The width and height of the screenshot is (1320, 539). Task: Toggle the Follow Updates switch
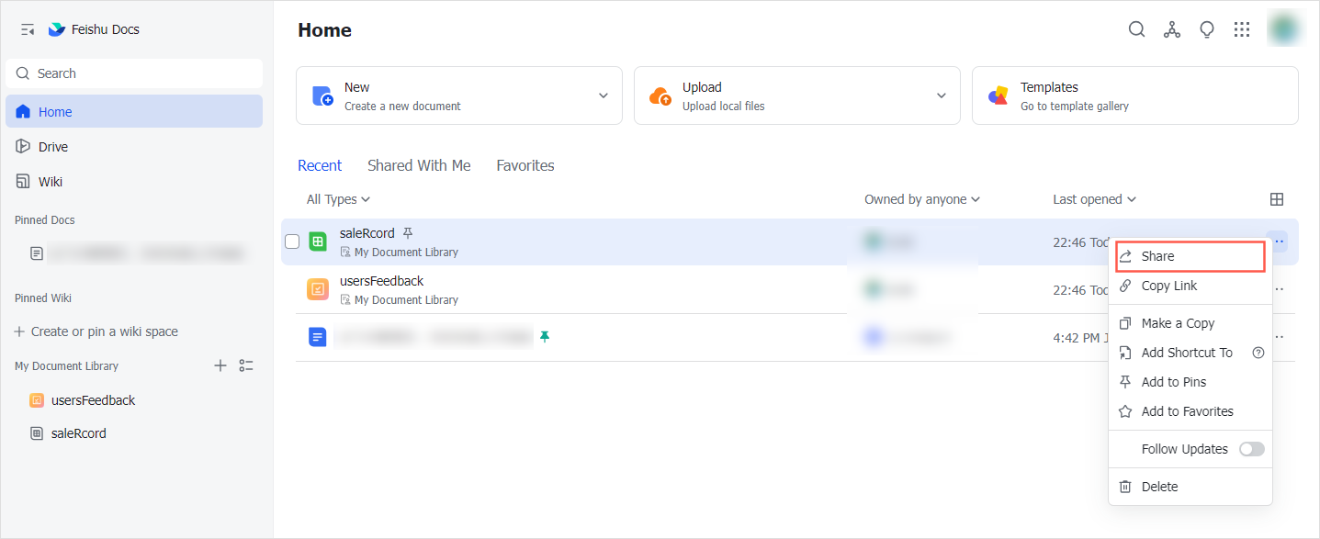pyautogui.click(x=1251, y=449)
